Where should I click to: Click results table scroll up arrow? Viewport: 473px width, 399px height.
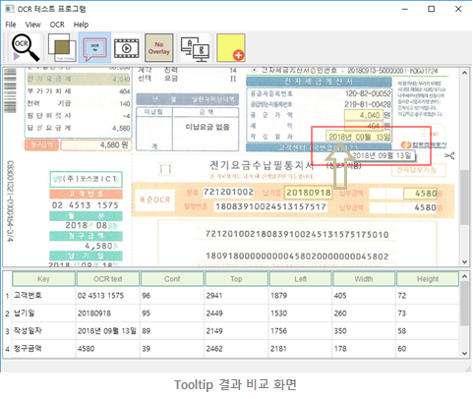click(464, 277)
